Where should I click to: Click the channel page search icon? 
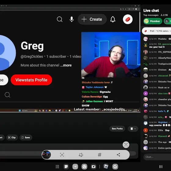(x=7, y=95)
